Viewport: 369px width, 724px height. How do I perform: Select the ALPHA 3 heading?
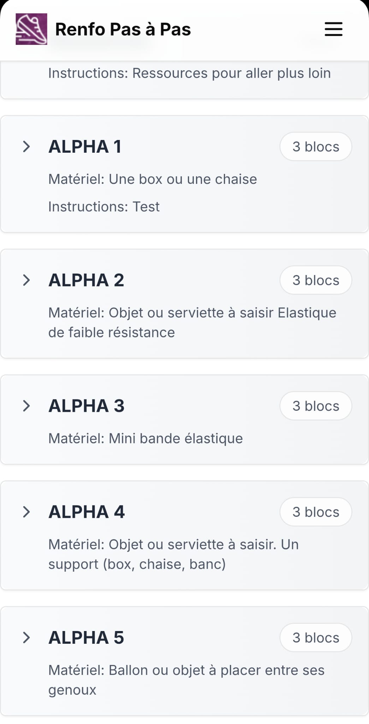[87, 406]
